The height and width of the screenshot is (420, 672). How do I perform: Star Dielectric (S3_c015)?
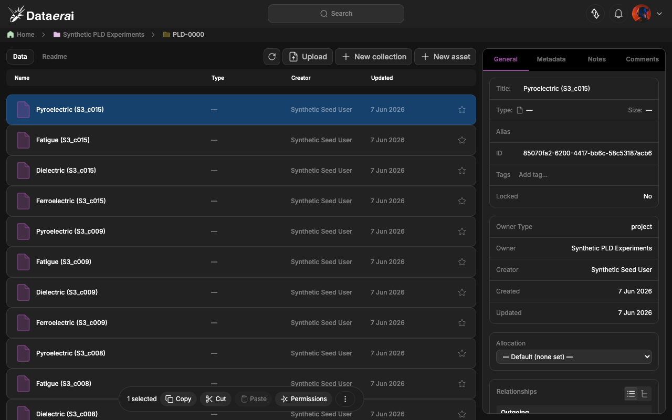coord(462,171)
